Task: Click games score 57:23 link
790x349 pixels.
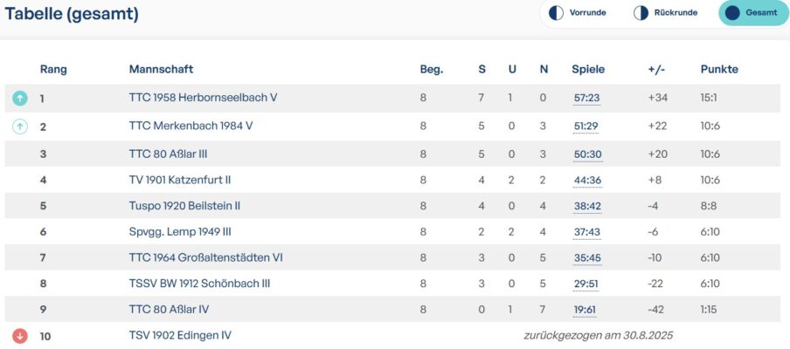Action: [586, 99]
